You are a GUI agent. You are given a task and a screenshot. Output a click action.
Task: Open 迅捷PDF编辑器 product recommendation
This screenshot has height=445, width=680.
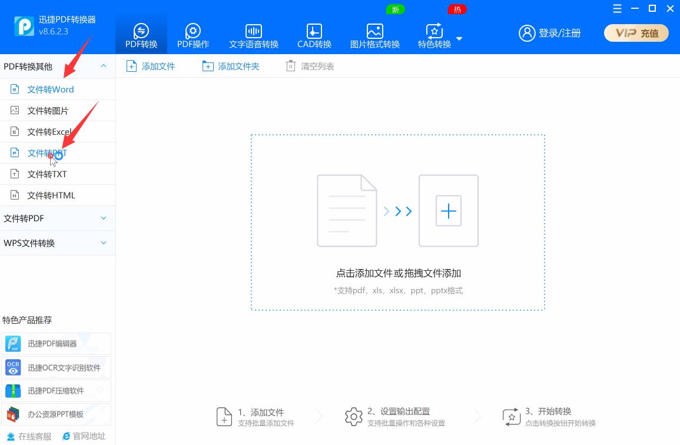57,344
